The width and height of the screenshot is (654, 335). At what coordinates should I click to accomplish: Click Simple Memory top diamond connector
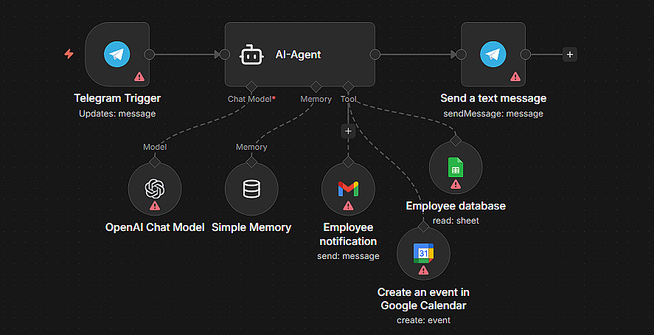click(x=251, y=162)
